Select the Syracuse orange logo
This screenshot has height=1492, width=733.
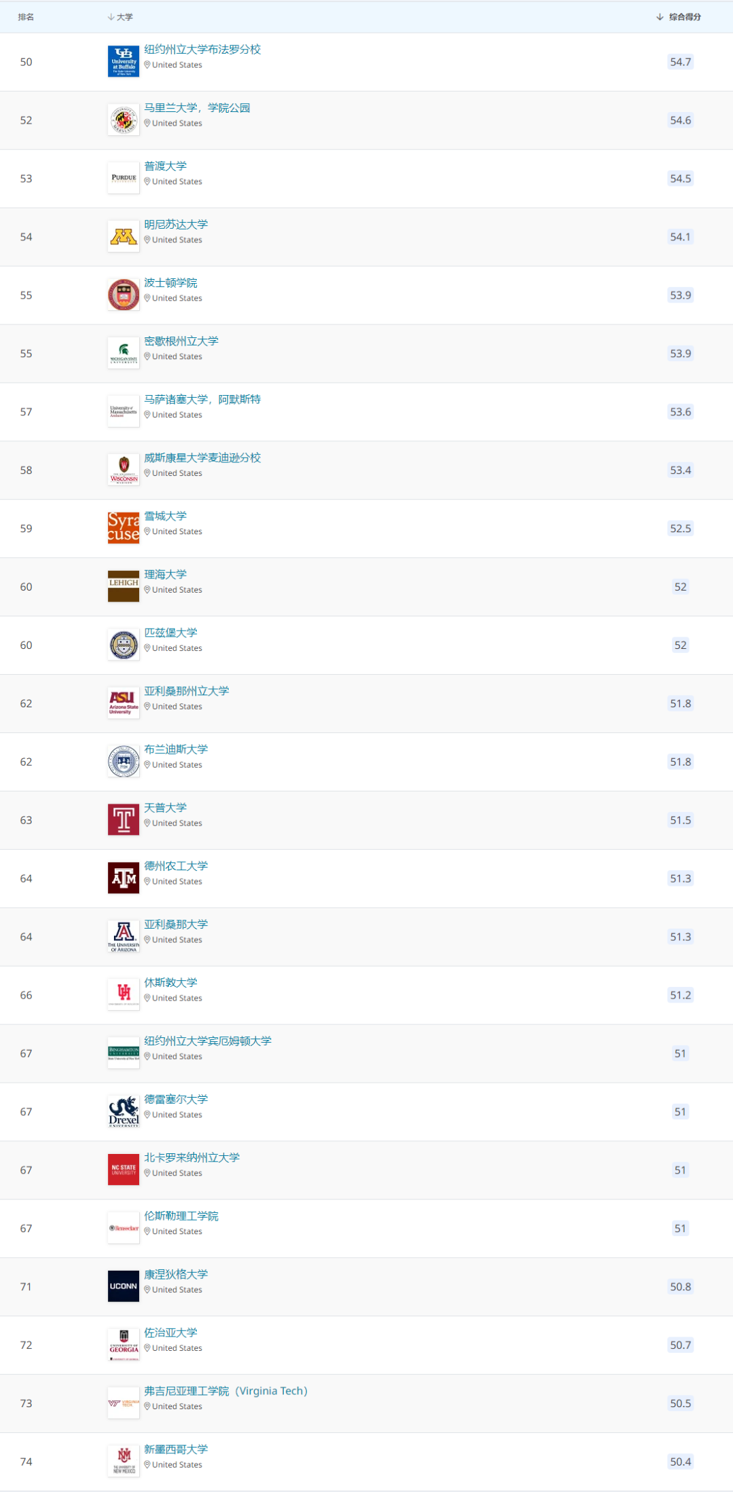(x=124, y=528)
